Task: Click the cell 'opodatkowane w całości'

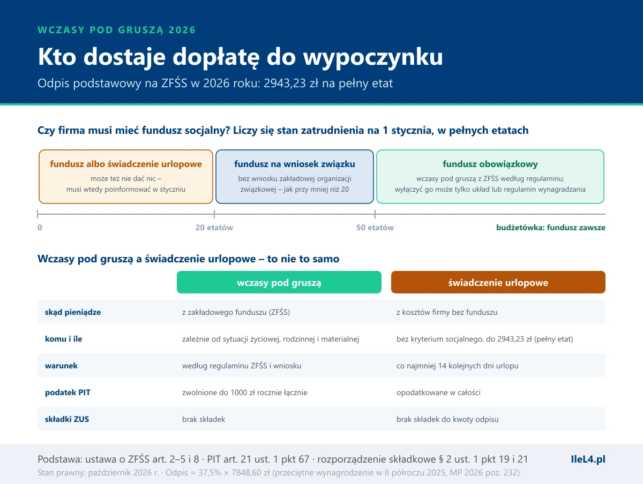Action: point(438,392)
